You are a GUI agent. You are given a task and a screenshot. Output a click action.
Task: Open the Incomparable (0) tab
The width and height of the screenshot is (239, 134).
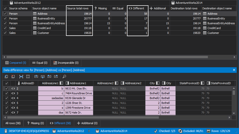coord(66,63)
